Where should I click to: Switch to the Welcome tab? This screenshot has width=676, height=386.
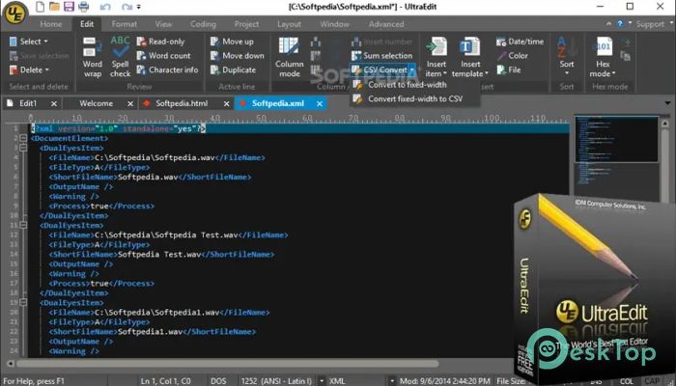97,103
